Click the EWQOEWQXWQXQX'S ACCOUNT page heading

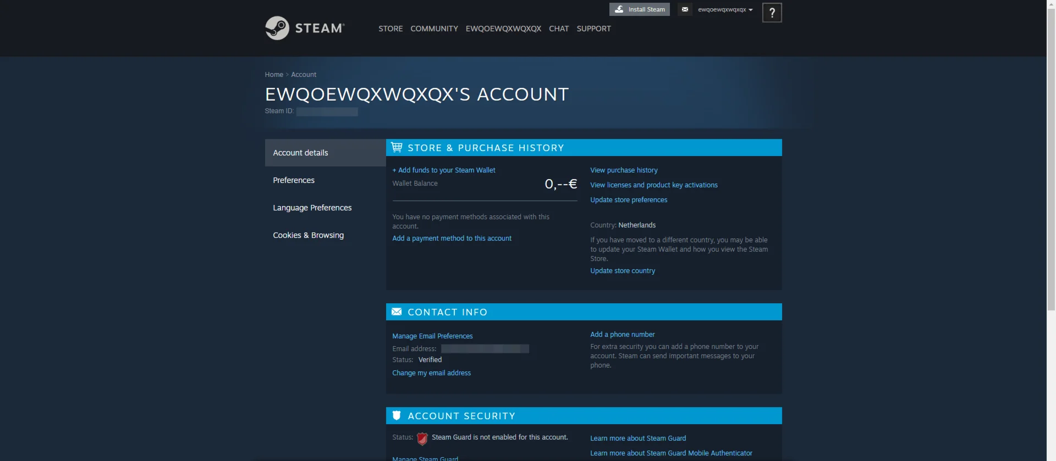[x=417, y=95]
